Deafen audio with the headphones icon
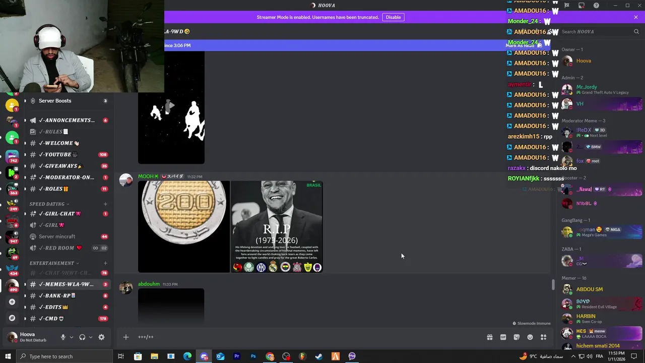This screenshot has height=363, width=645. (82, 337)
